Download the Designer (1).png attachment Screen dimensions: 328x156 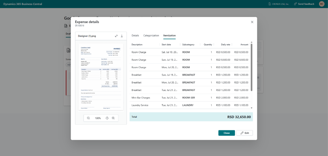tap(122, 36)
